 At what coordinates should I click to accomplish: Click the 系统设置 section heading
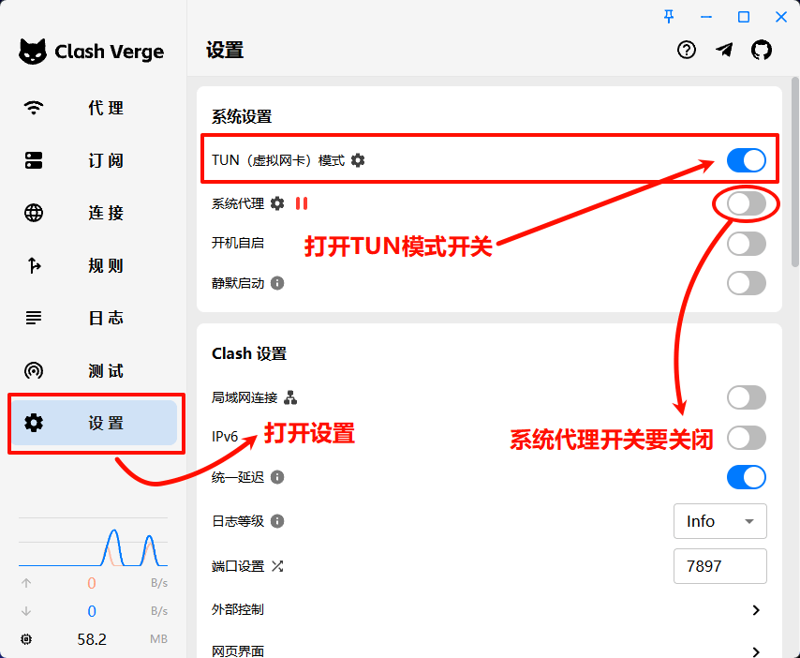242,116
